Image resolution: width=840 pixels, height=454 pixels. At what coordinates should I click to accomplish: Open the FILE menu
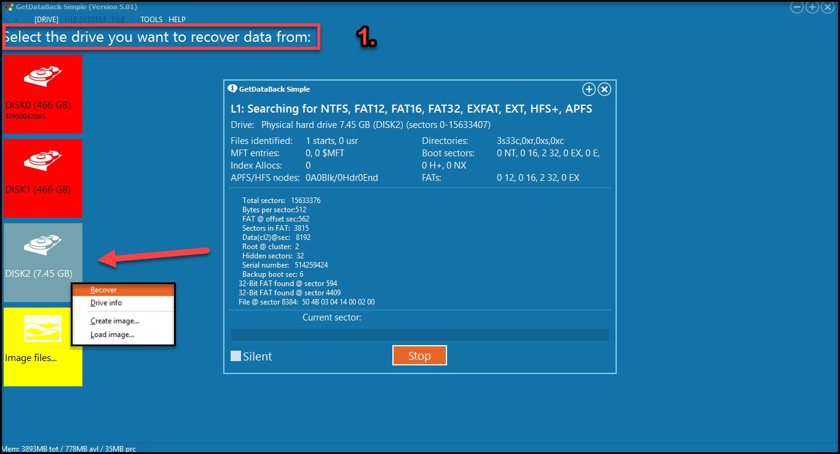click(x=118, y=20)
